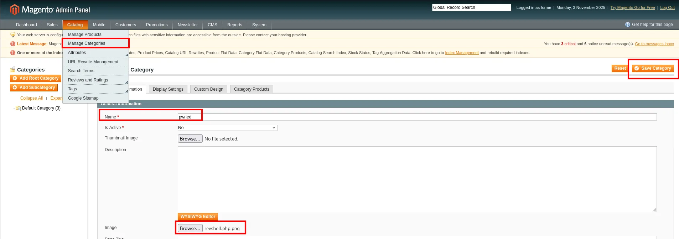679x239 pixels.
Task: Click the WYSIWYG Editor button
Action: point(198,217)
